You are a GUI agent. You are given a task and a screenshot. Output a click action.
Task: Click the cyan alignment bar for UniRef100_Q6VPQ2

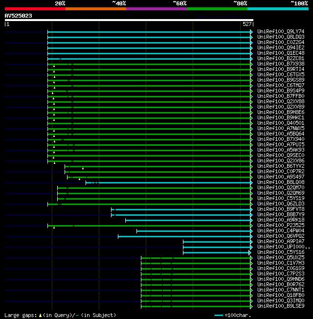pos(184,236)
